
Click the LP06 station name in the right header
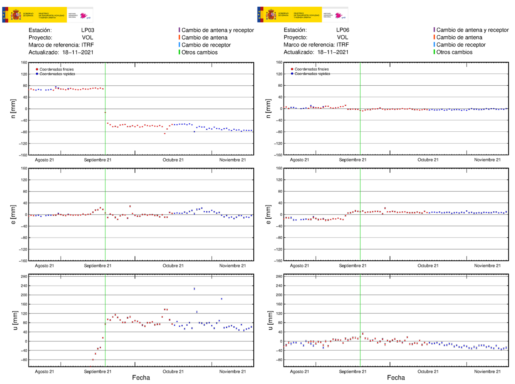[x=342, y=30]
